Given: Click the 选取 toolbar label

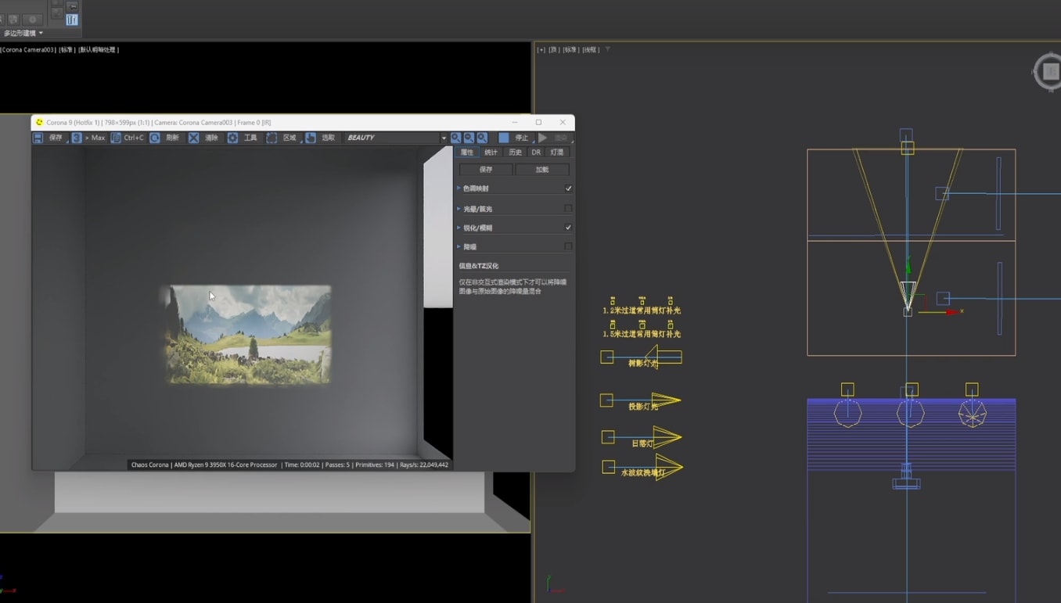Looking at the screenshot, I should 328,138.
